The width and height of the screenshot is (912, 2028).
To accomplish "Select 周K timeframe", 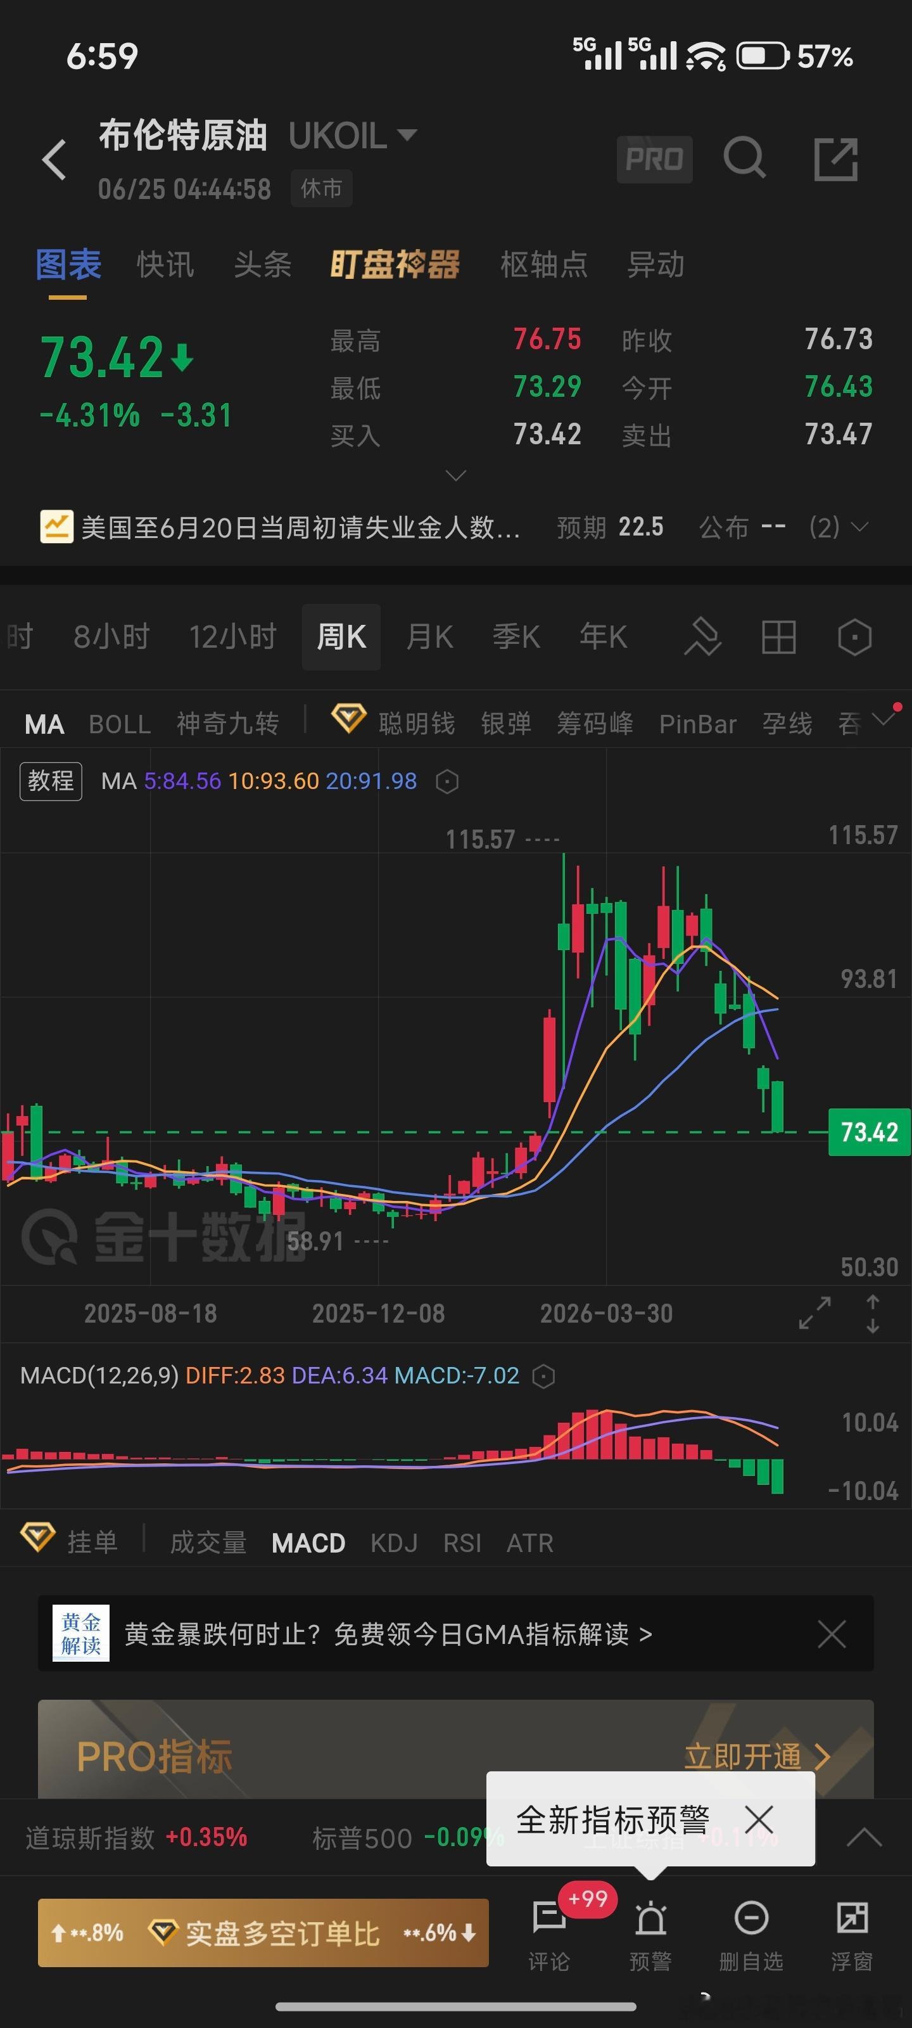I will point(341,637).
